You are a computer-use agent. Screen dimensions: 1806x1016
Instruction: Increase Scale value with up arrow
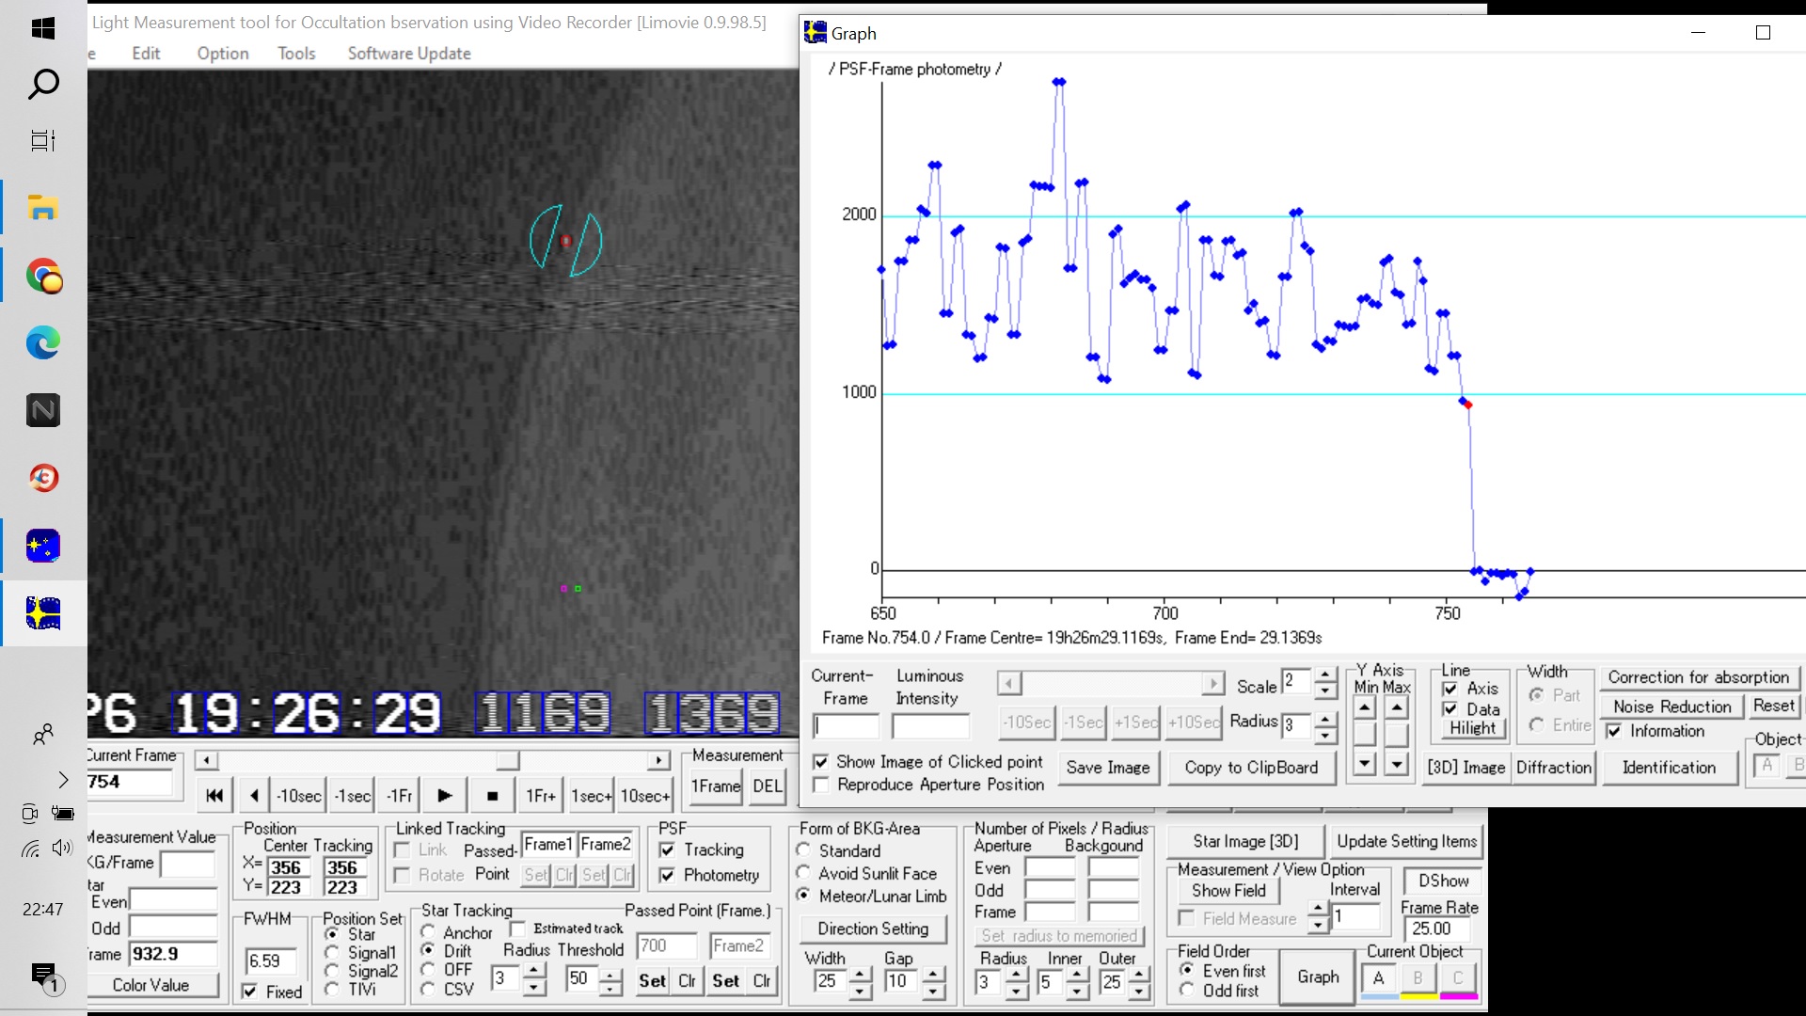point(1324,675)
